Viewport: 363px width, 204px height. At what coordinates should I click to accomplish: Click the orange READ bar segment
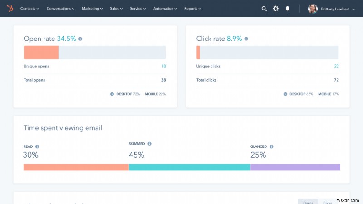click(x=76, y=167)
